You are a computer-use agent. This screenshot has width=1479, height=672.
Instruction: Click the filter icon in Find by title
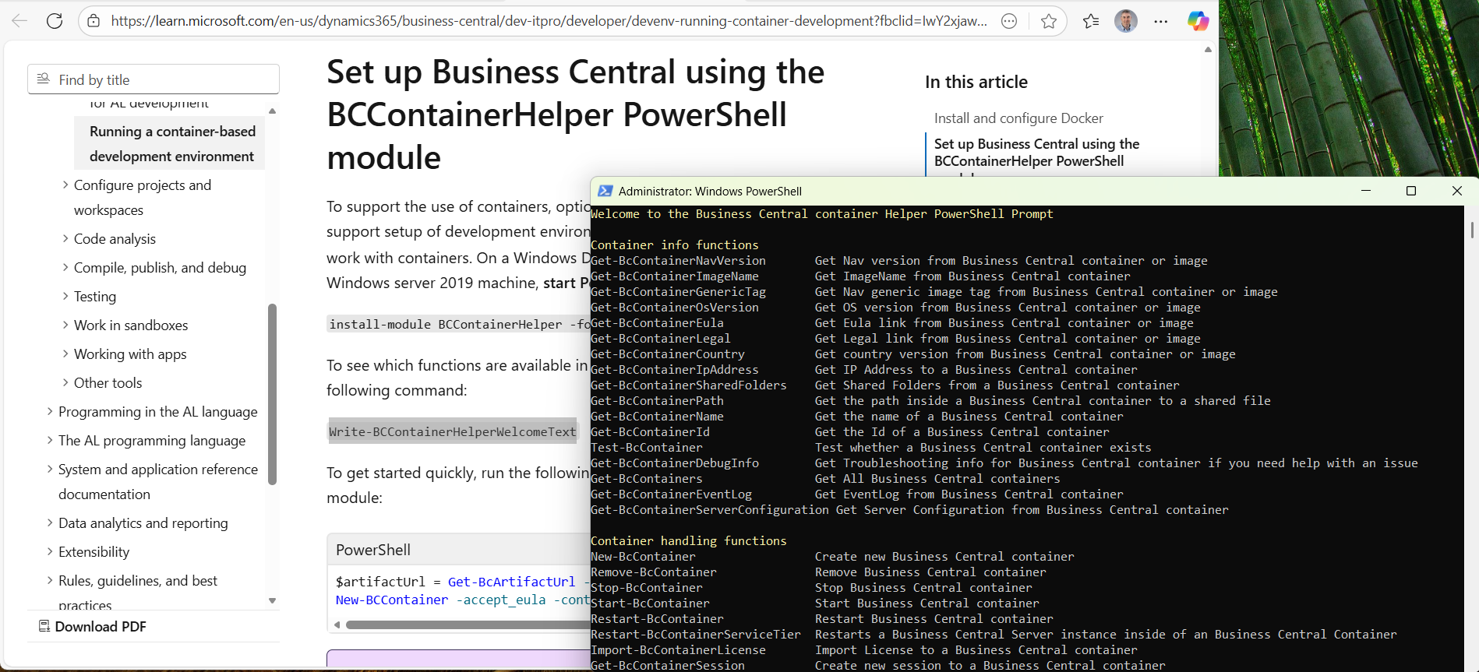point(44,79)
